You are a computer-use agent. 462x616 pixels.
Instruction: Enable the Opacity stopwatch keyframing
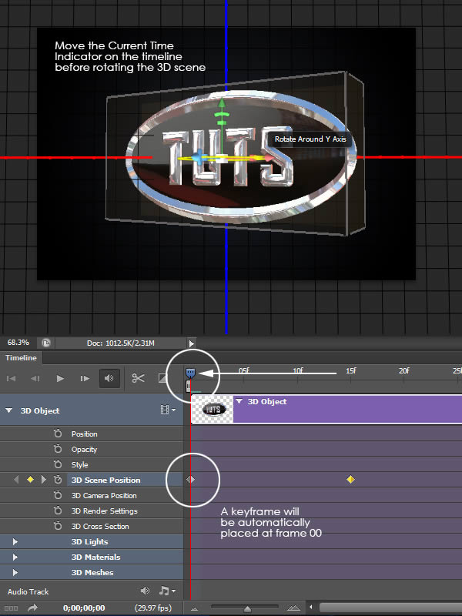click(x=58, y=449)
